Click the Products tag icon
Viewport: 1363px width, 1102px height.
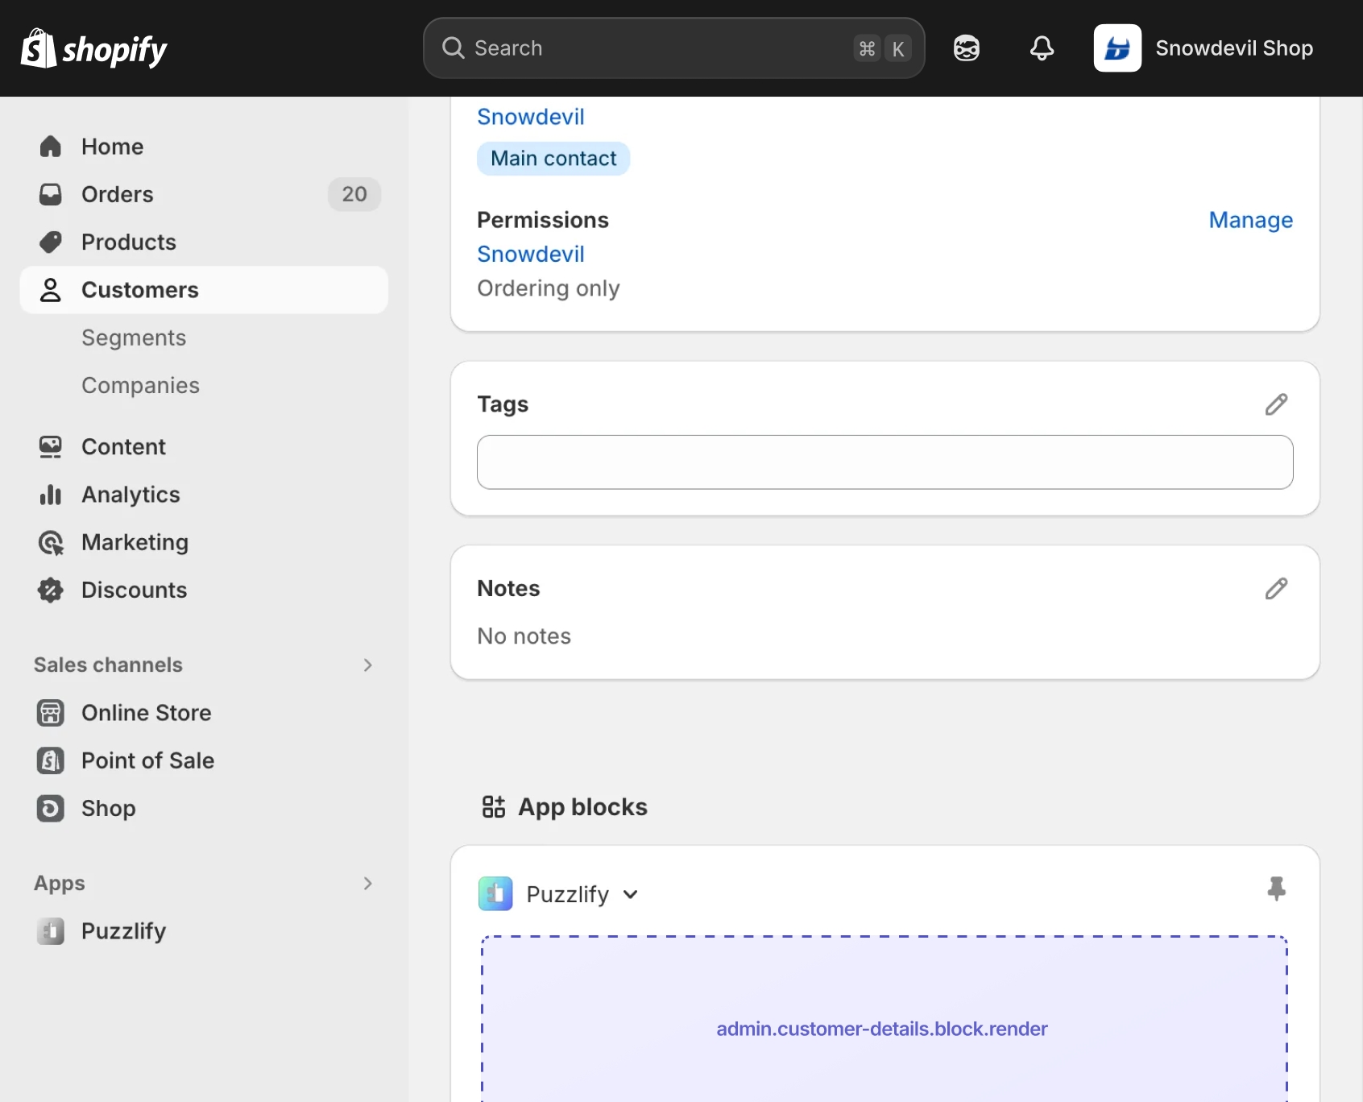[51, 242]
